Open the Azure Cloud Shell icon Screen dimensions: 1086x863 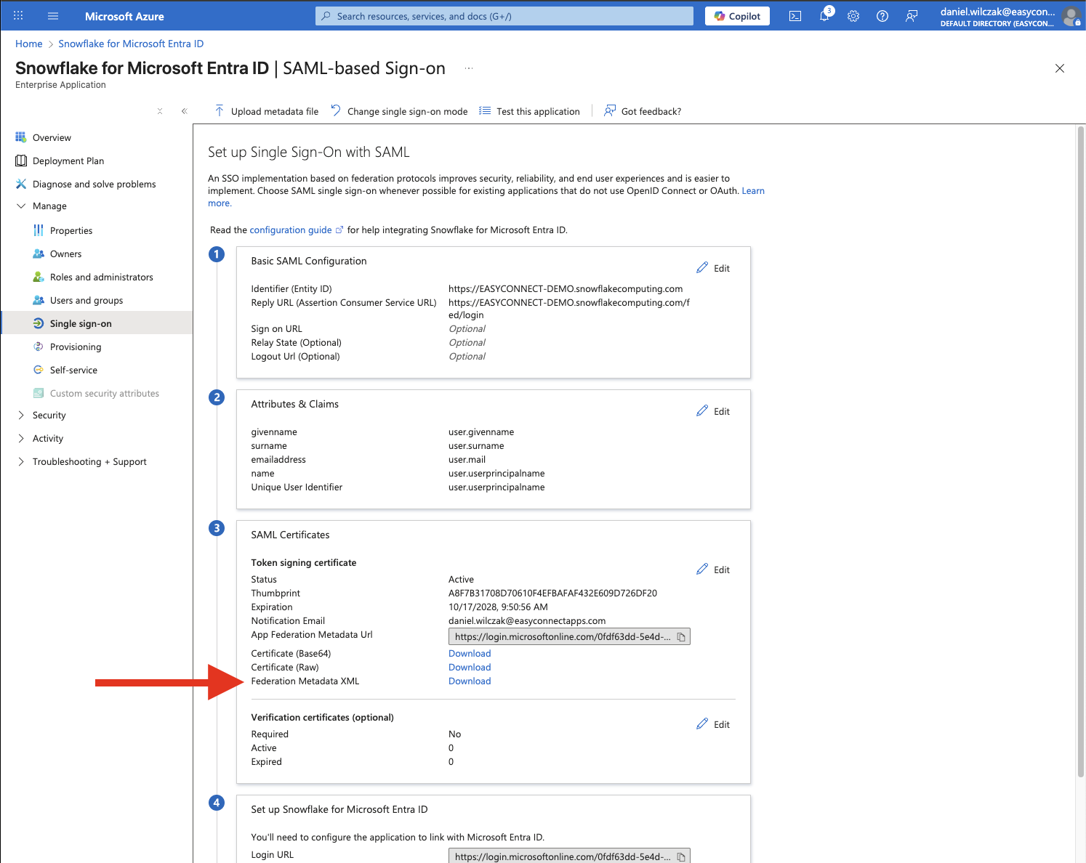(x=795, y=16)
